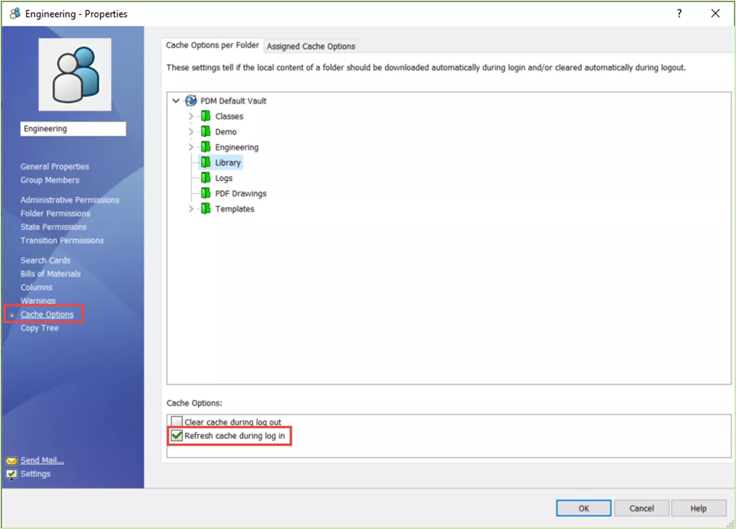
Task: Expand the Classes folder node
Action: (x=191, y=116)
